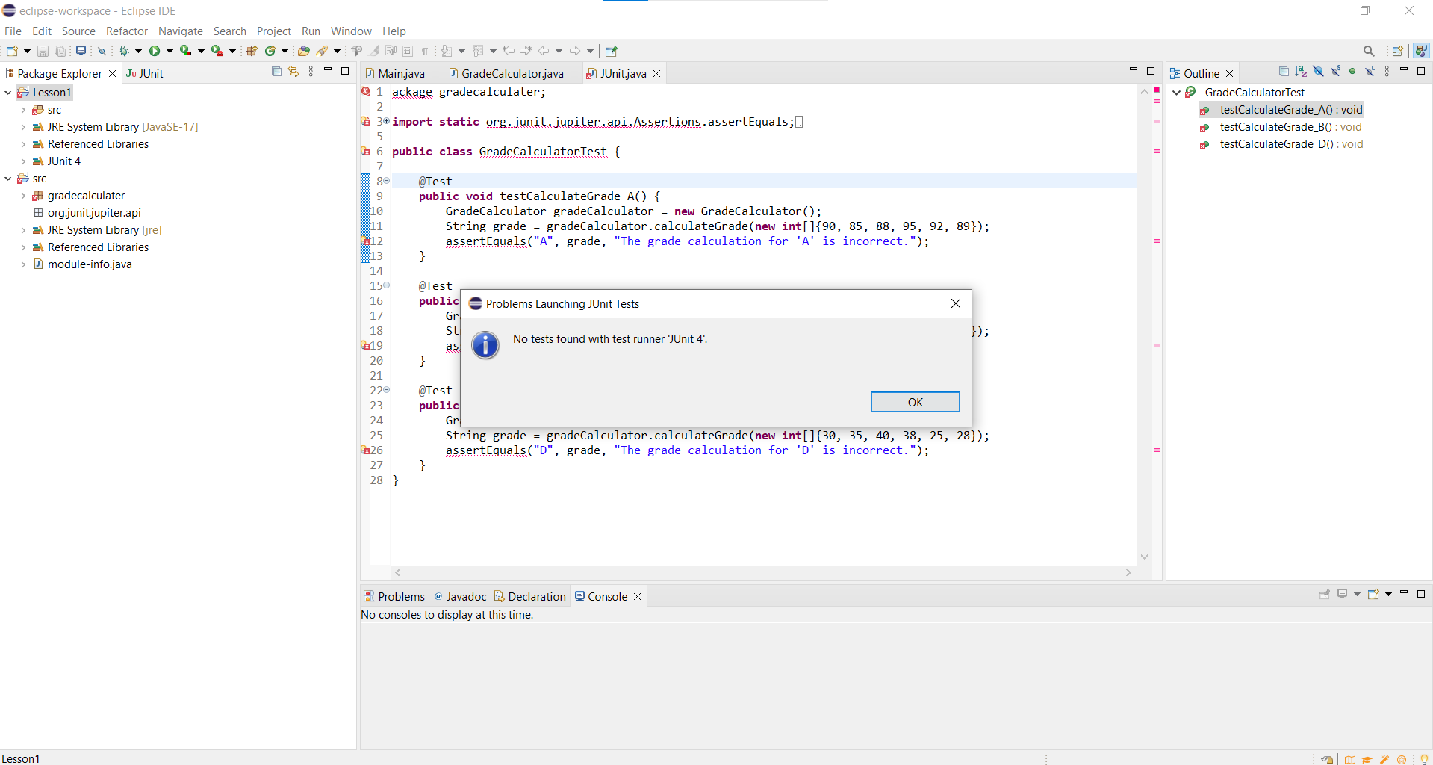The width and height of the screenshot is (1433, 765).
Task: Run the application using the Run button
Action: tap(155, 51)
